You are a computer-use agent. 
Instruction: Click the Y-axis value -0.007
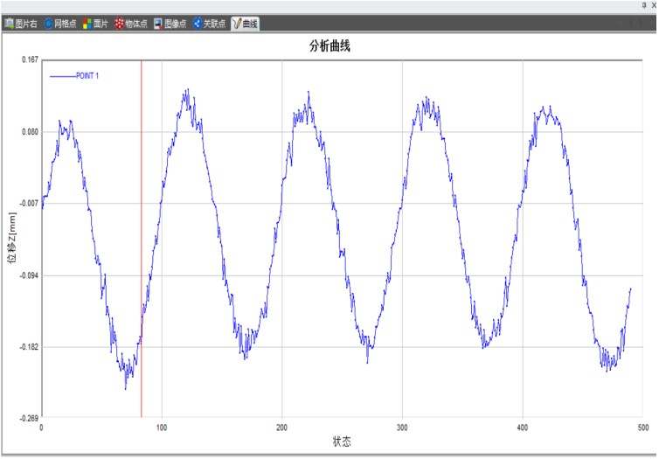(x=30, y=204)
